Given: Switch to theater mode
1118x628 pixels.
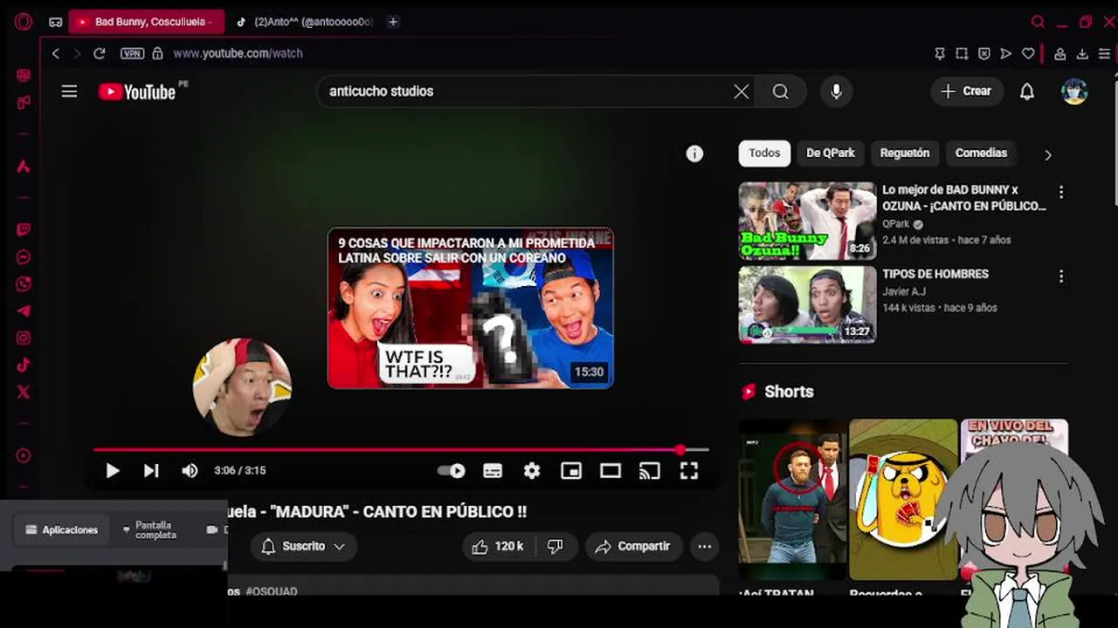Looking at the screenshot, I should coord(611,471).
